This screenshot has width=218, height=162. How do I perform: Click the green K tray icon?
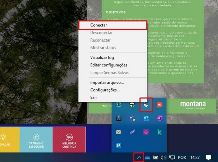160,132
